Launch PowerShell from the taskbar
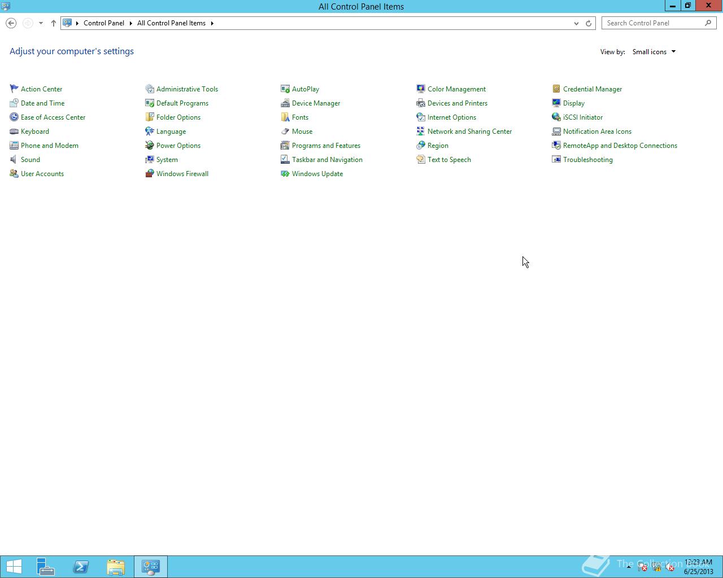The width and height of the screenshot is (723, 578). (81, 567)
